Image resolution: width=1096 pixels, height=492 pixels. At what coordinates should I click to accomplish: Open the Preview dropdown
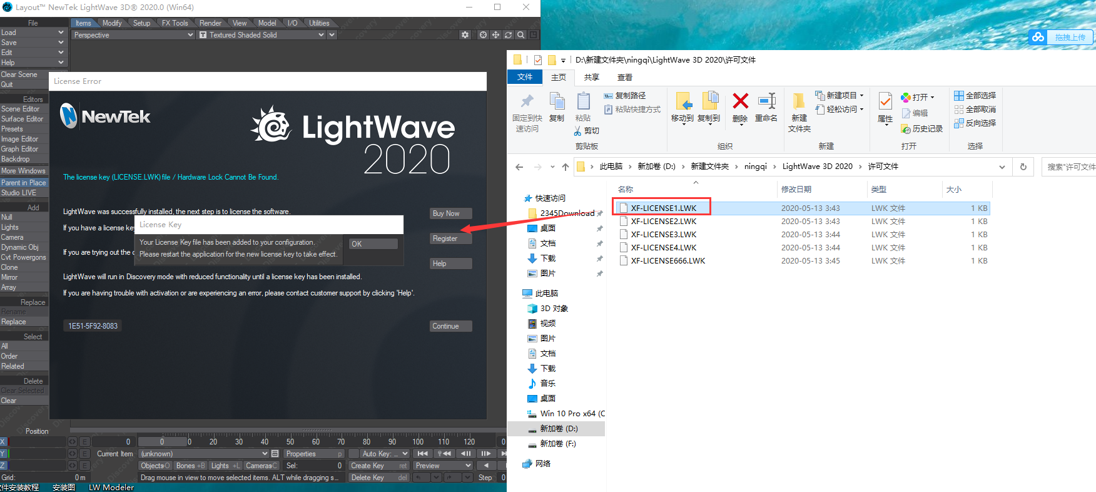(442, 466)
